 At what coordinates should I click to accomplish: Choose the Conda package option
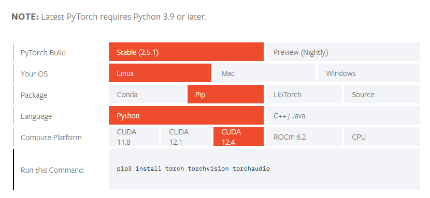click(147, 94)
